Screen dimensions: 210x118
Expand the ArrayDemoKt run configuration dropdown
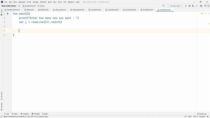(x=175, y=6)
